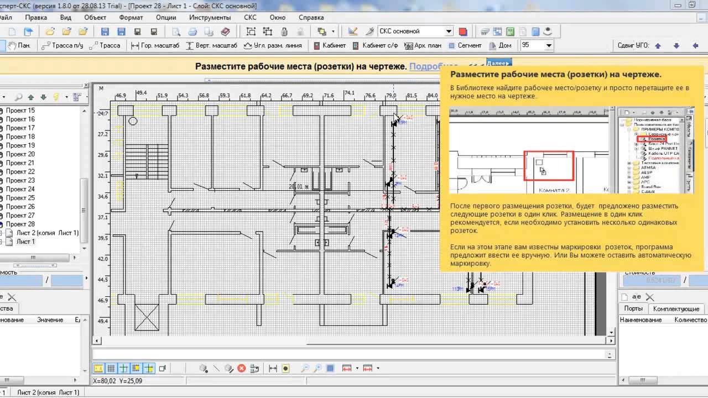
Task: Switch to the Комплектующие tab
Action: click(x=676, y=308)
